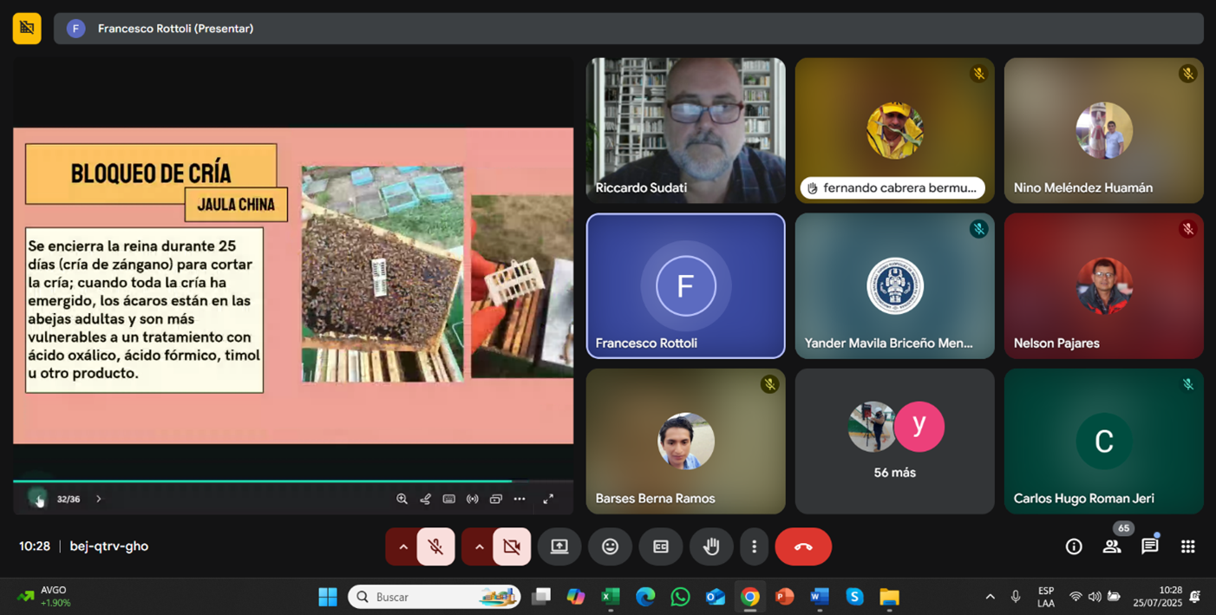Screen dimensions: 1216x615
Task: Expand the presentation to full screen
Action: pos(548,499)
